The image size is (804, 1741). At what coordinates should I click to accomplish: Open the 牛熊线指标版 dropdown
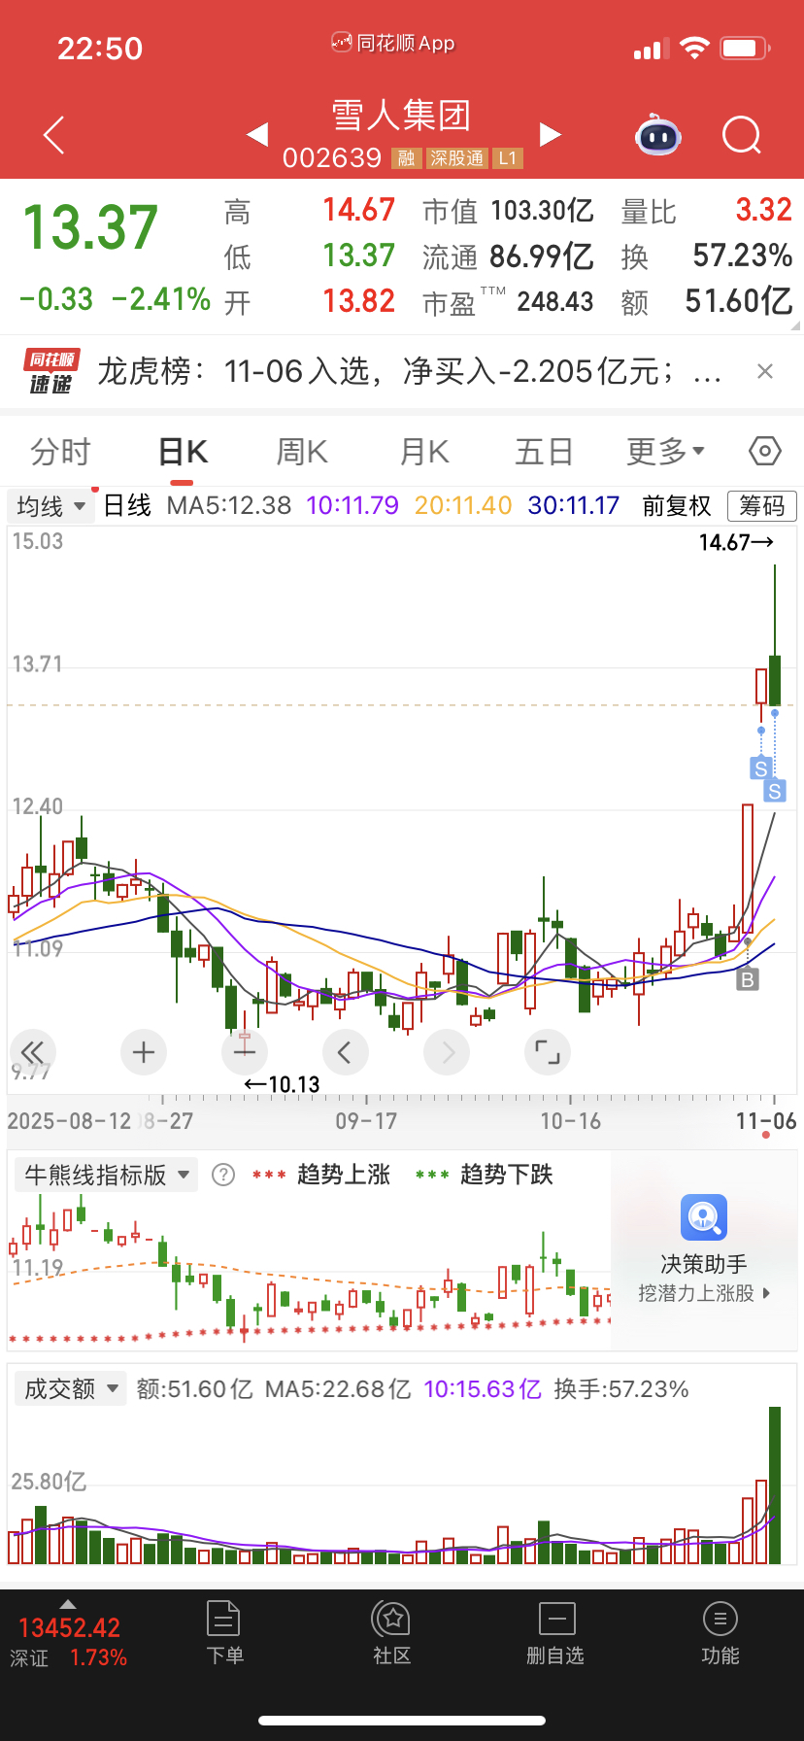pyautogui.click(x=107, y=1175)
